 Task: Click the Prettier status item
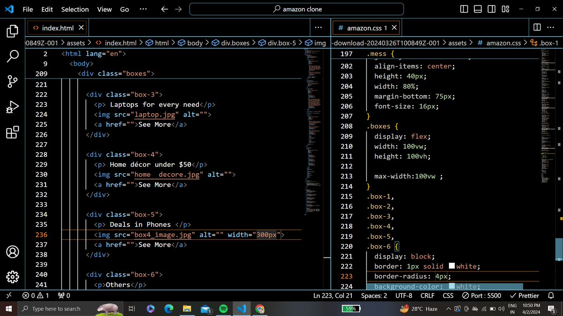coord(524,295)
